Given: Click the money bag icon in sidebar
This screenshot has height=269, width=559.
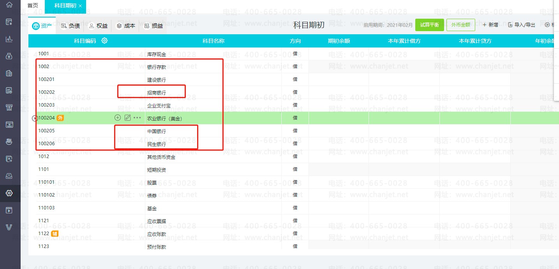Looking at the screenshot, I should point(9,56).
